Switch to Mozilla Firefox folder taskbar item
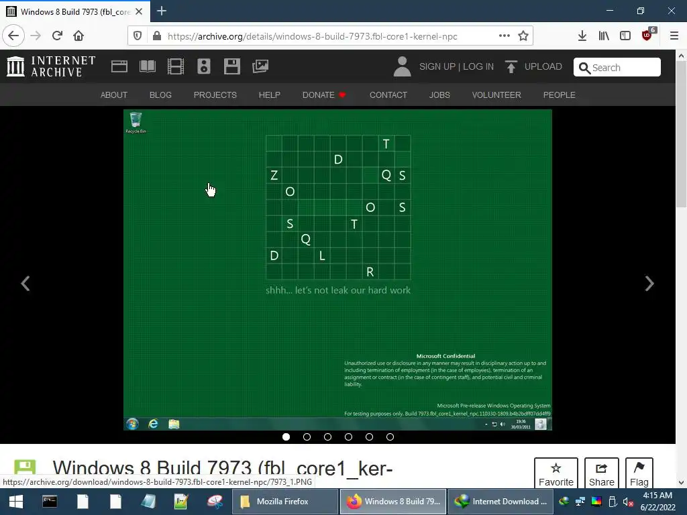687x515 pixels. click(284, 502)
